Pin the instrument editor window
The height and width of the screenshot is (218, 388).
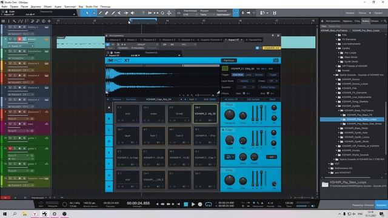coord(273,36)
